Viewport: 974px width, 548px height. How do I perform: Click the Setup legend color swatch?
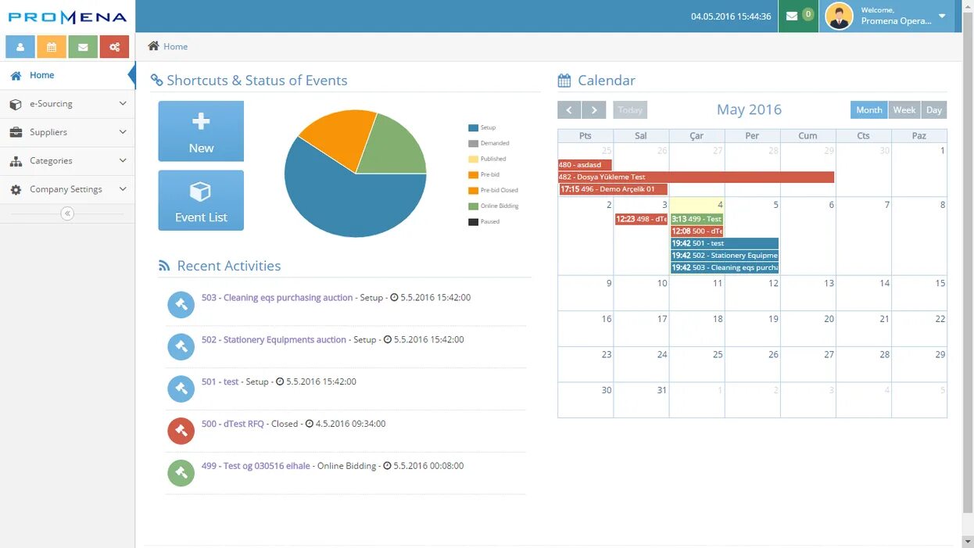coord(473,127)
